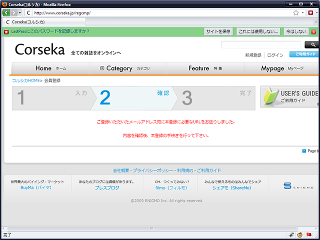320x240 pixels.
Task: Click the browser Forward arrow button
Action: click(x=13, y=13)
